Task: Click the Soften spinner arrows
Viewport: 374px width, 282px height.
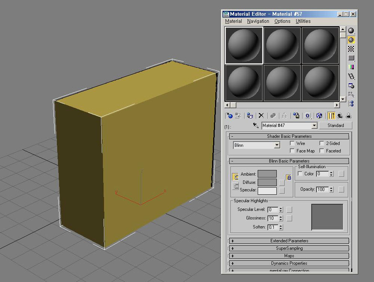Action: pos(281,227)
